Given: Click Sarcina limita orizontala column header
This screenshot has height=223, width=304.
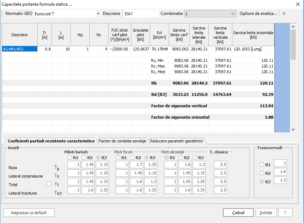Looking at the screenshot, I should point(253,35).
